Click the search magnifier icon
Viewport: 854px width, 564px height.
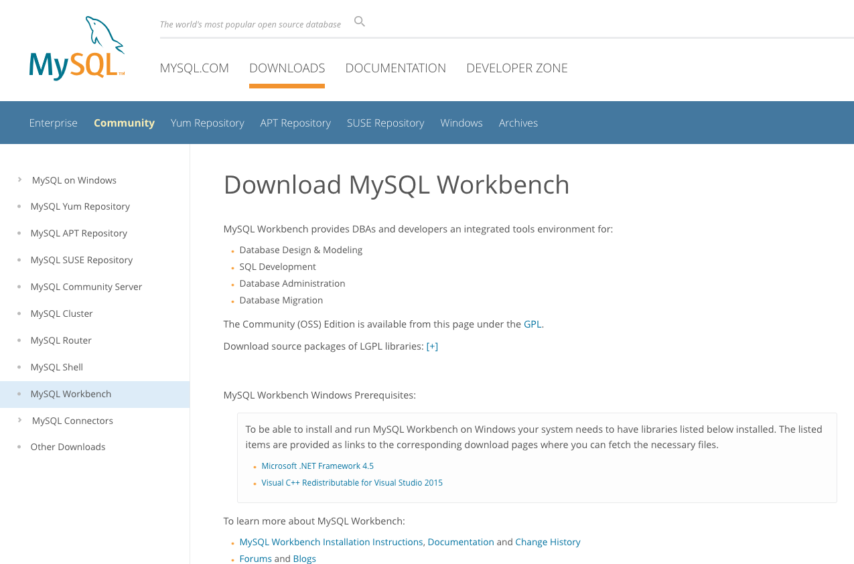point(360,21)
